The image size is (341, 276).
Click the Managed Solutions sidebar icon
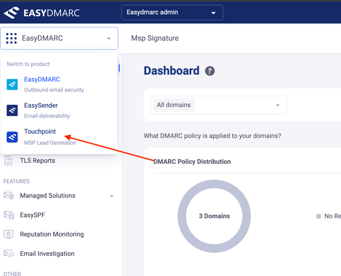(x=9, y=196)
